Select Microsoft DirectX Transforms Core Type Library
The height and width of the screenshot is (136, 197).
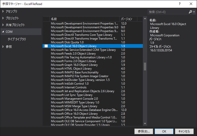coord(93,35)
